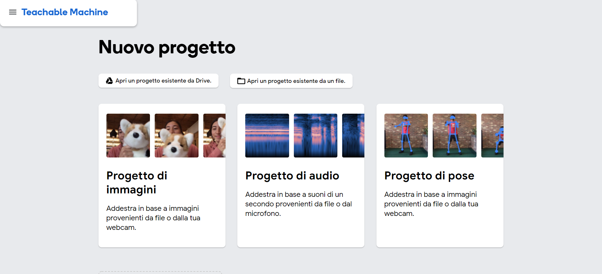Click the Progetto di immagini description text
The height and width of the screenshot is (274, 602).
click(153, 218)
